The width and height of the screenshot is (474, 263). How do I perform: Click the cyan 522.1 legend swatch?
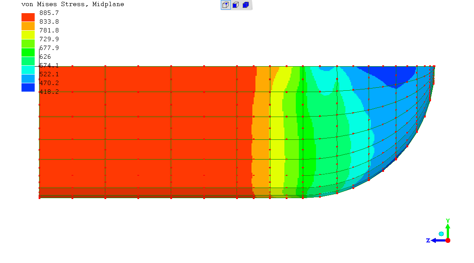(28, 70)
